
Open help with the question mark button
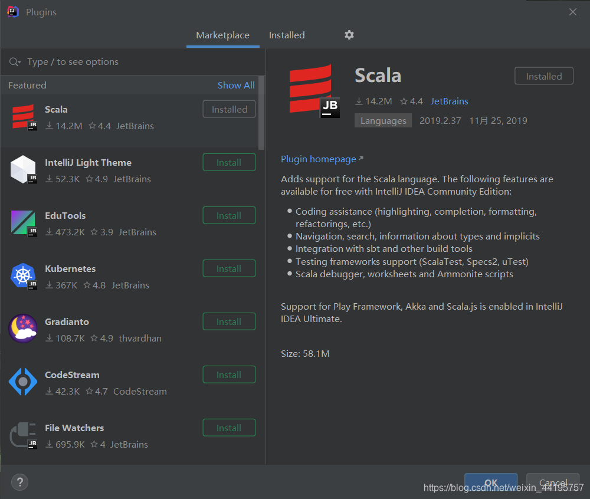pyautogui.click(x=20, y=482)
